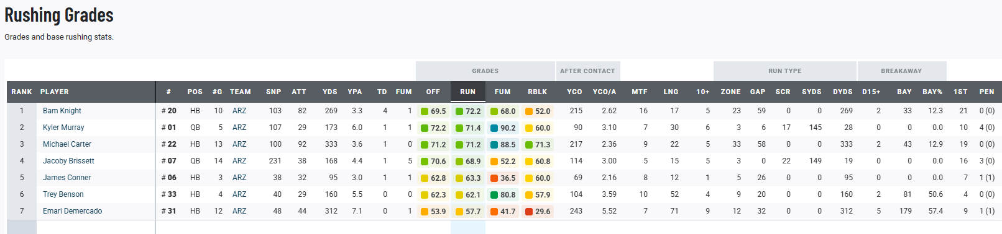Viewport: 1002px width, 234px height.
Task: Click Rushing Grades page heading
Action: pyautogui.click(x=59, y=15)
